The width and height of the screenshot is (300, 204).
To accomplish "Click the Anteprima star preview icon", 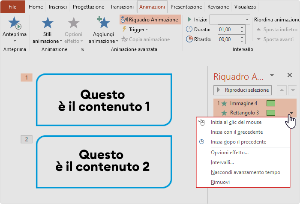I will (14, 24).
